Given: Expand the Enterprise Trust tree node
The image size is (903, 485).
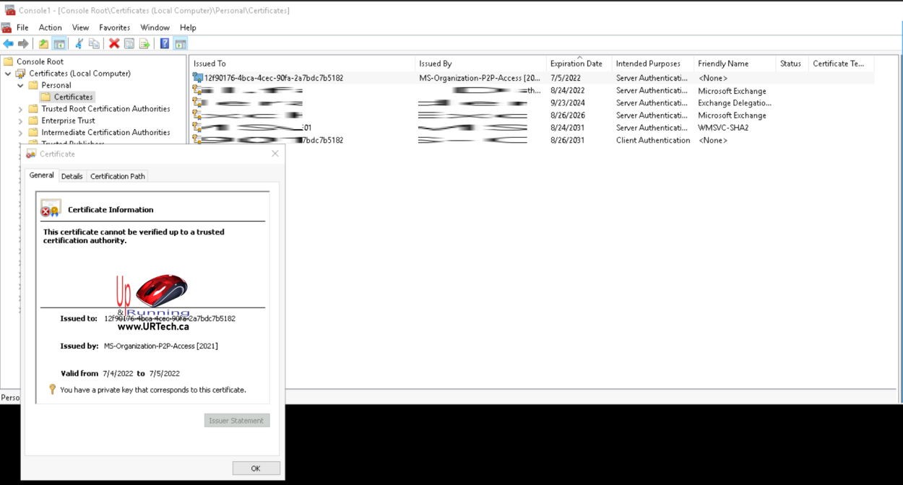Looking at the screenshot, I should pyautogui.click(x=21, y=121).
